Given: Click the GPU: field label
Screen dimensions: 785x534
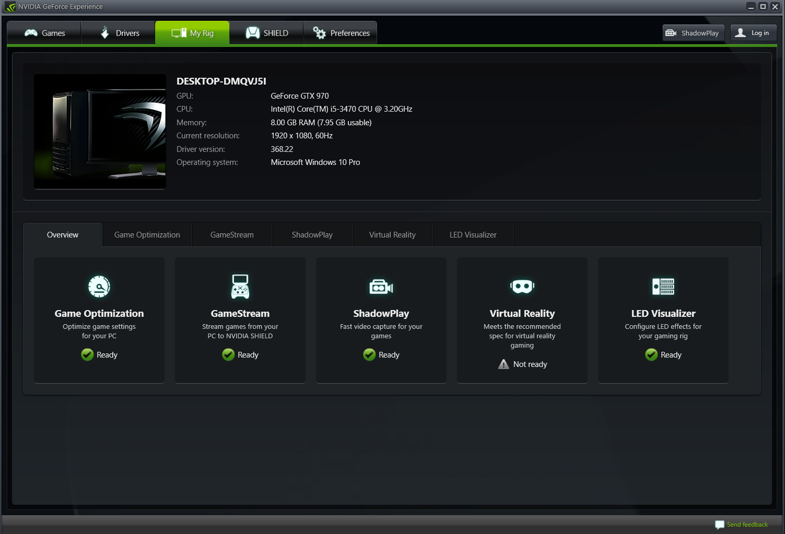Looking at the screenshot, I should (x=185, y=96).
